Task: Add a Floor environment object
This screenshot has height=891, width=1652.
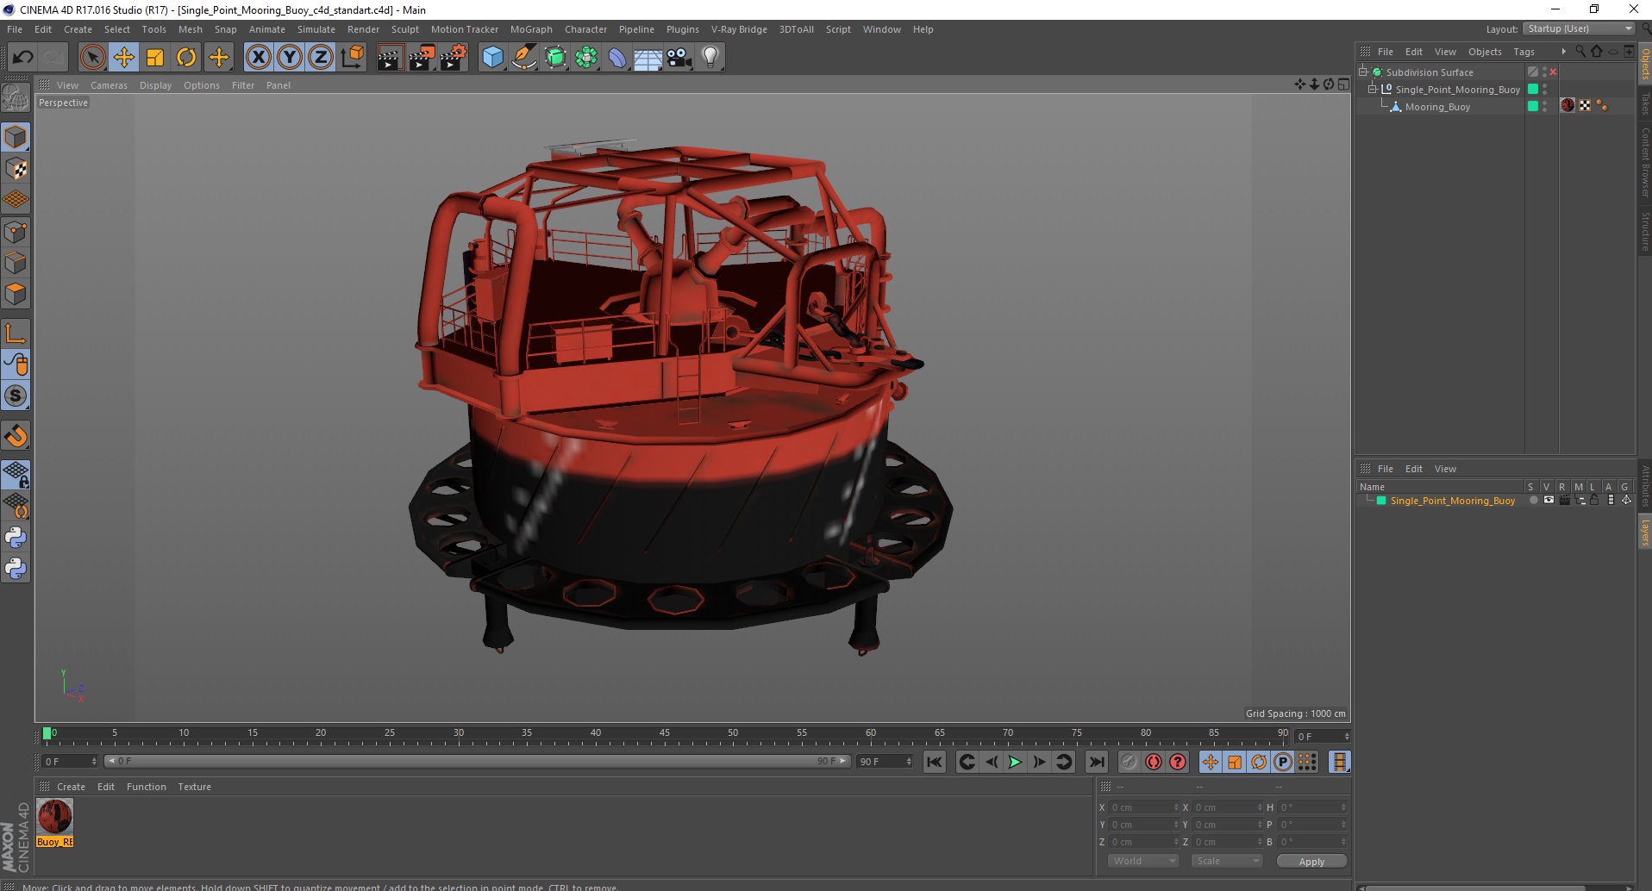Action: (648, 58)
